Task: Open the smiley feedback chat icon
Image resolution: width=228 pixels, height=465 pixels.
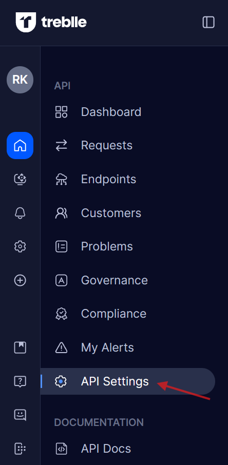Action: tap(20, 415)
